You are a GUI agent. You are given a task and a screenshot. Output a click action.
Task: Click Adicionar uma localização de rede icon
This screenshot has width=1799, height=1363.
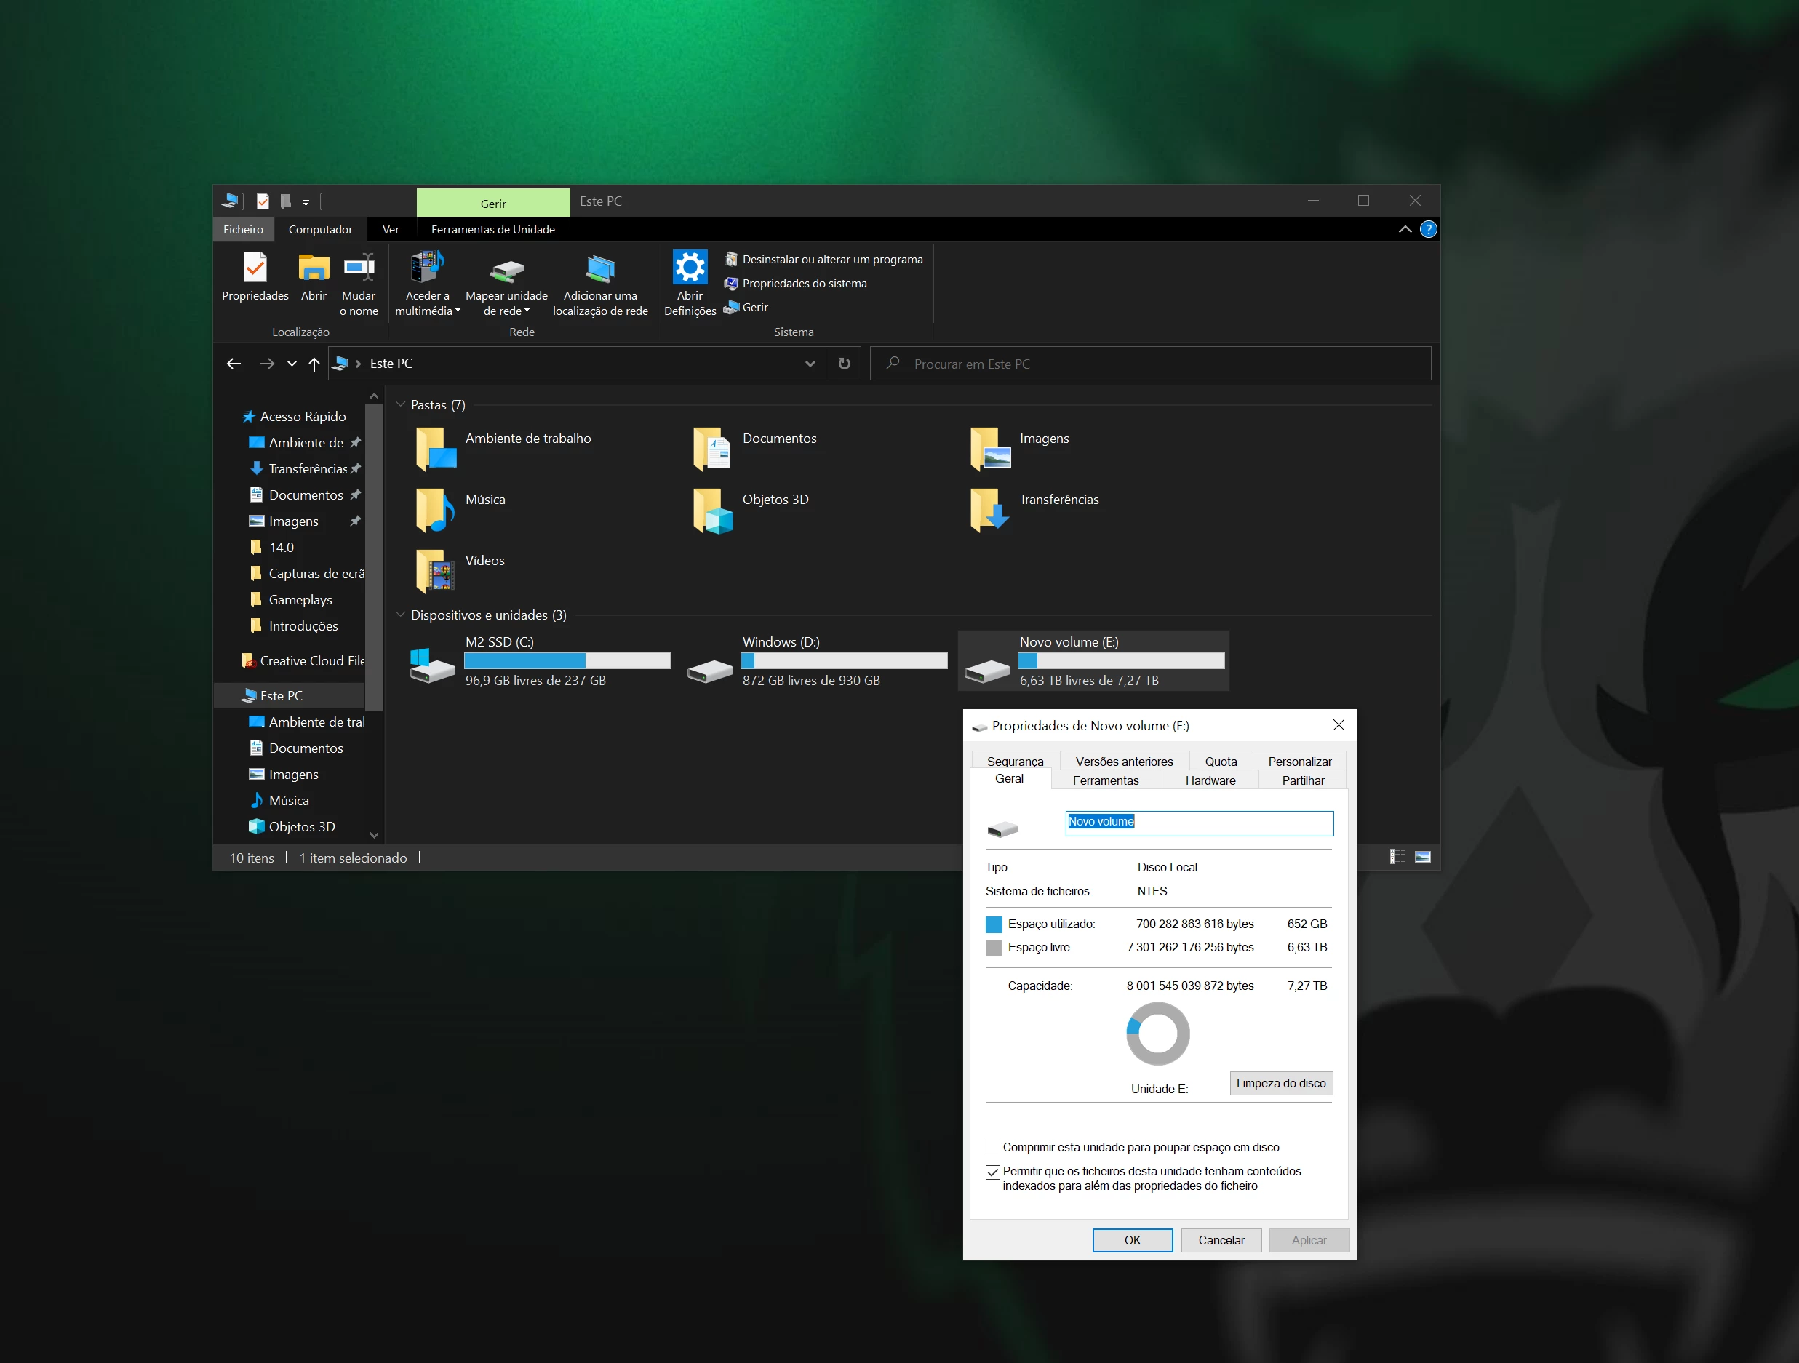[x=600, y=269]
